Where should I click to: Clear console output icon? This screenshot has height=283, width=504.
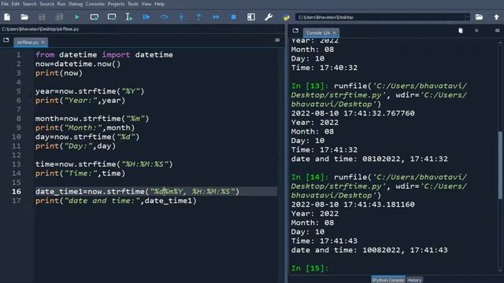coord(461,31)
